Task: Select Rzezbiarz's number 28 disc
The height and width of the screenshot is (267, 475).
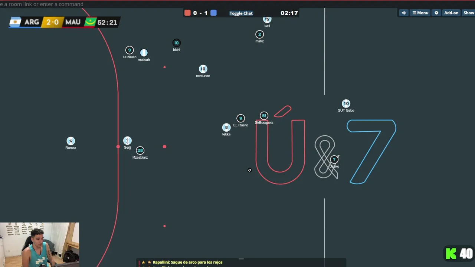Action: [x=140, y=150]
